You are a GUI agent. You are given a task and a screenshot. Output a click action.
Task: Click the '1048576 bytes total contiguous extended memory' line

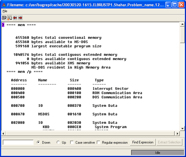(65, 55)
